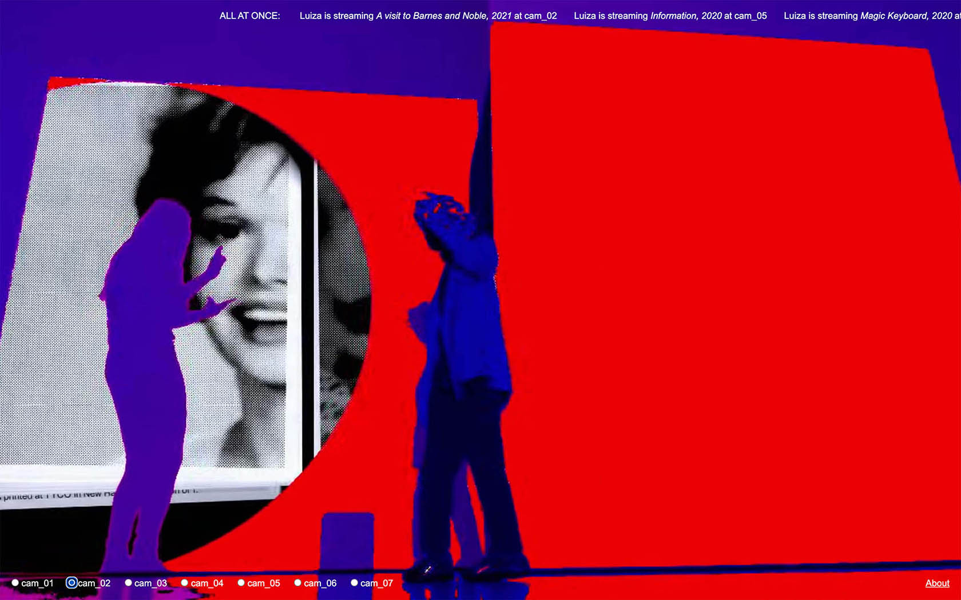Switch to cam_03 stream
Screen dimensions: 961x600
(129, 583)
